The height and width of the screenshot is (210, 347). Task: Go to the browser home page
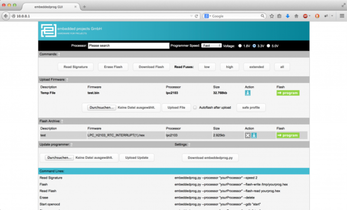pyautogui.click(x=296, y=16)
